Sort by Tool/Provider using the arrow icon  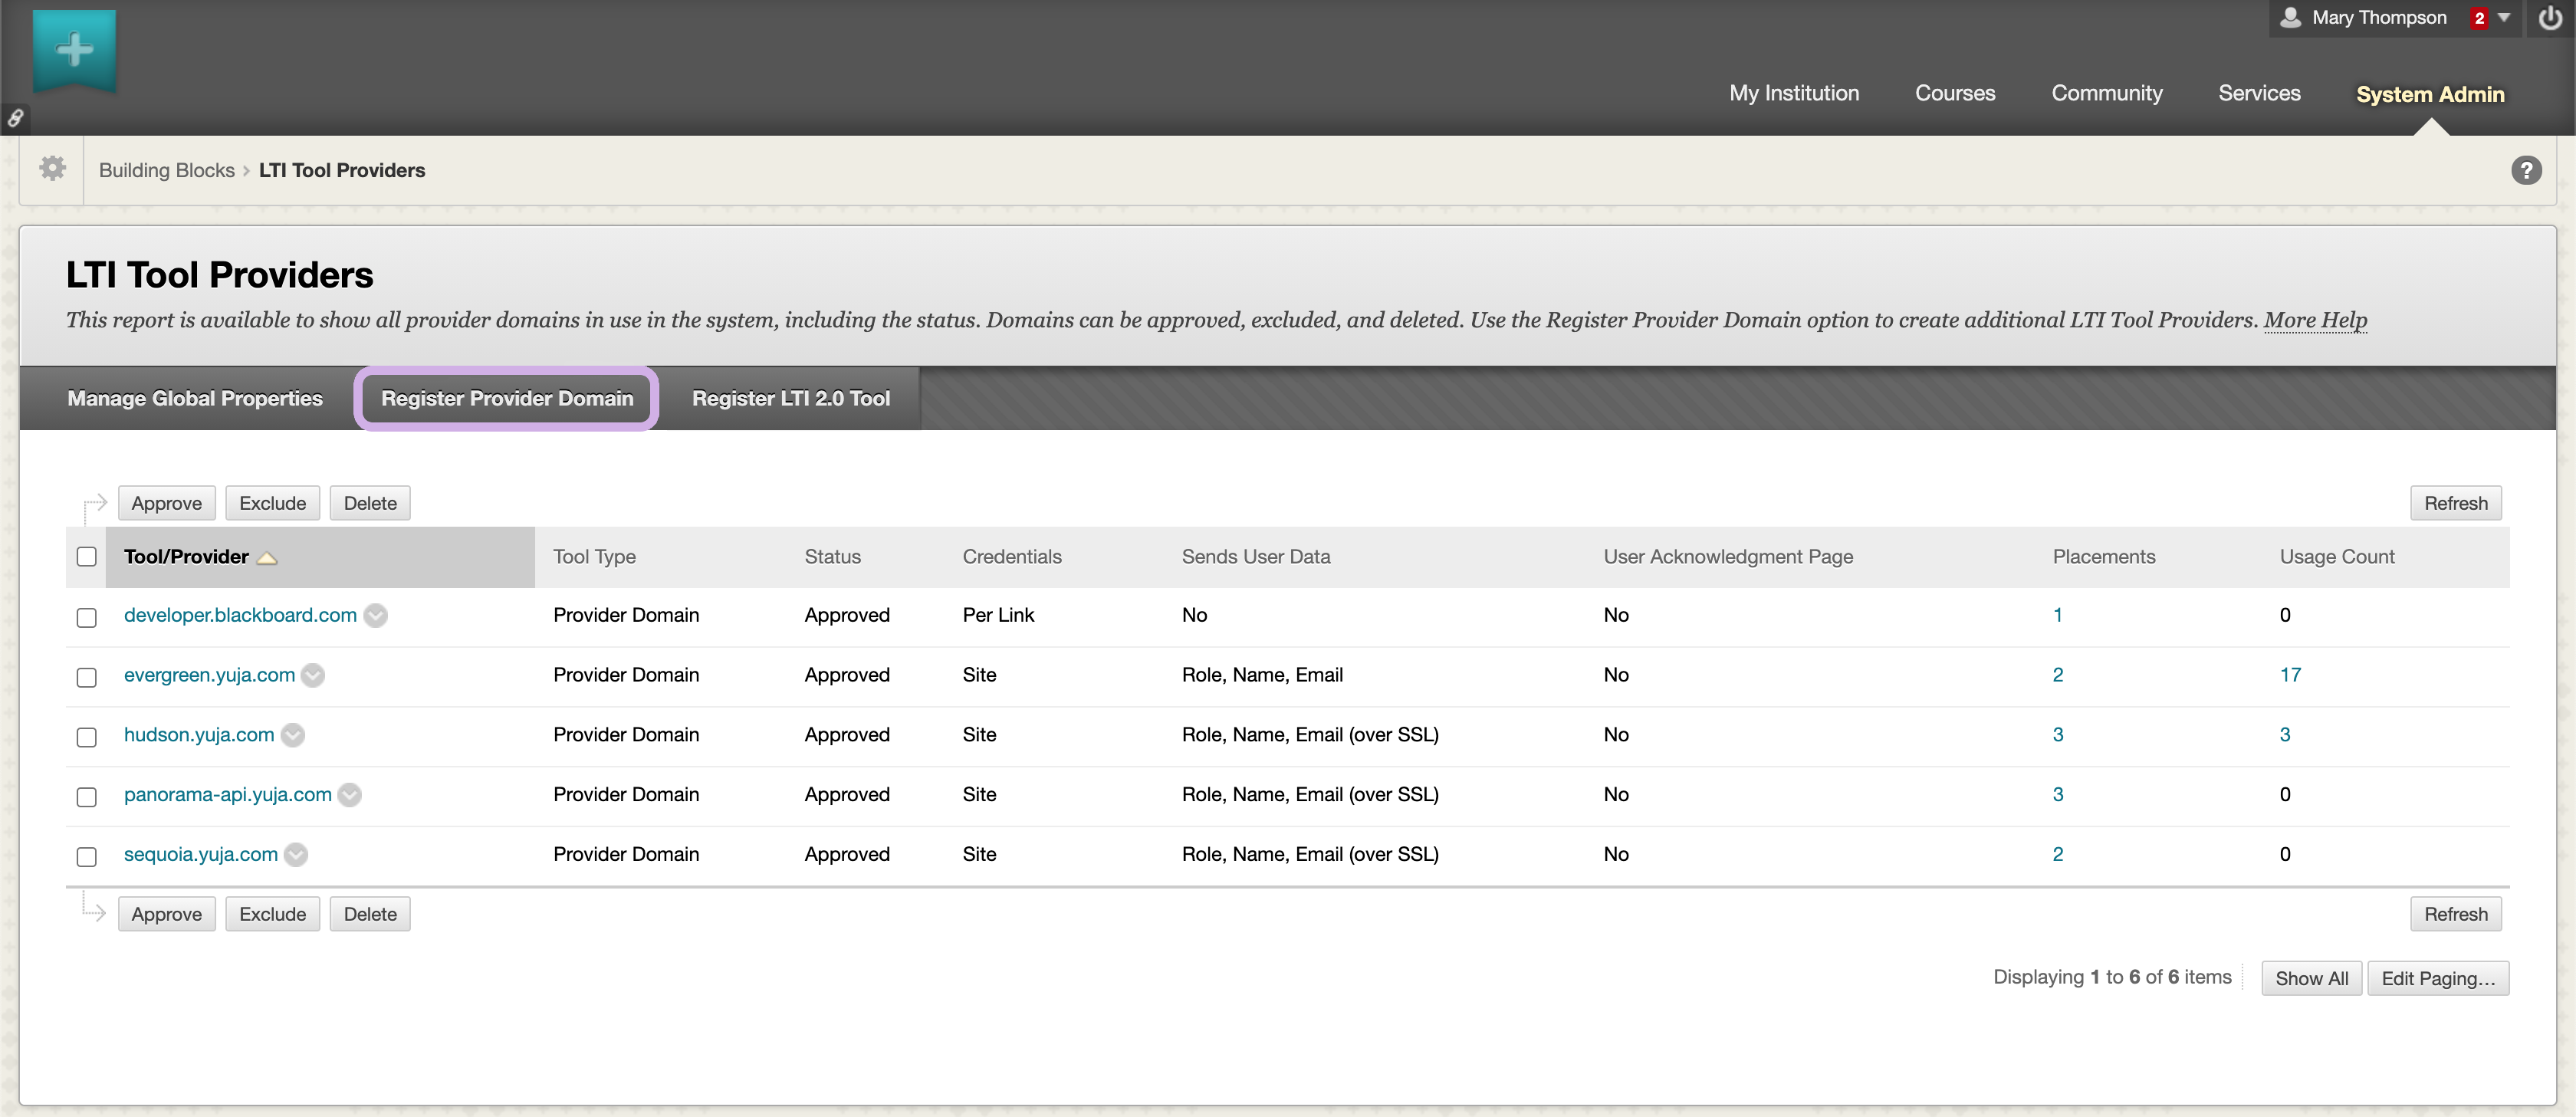pyautogui.click(x=267, y=558)
